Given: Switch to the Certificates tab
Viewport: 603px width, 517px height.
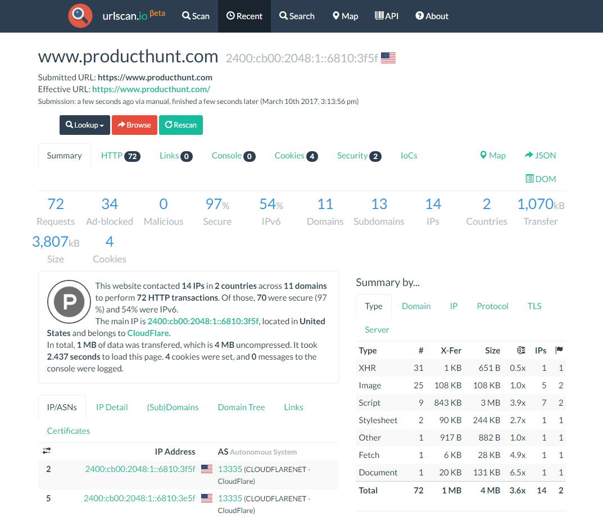Looking at the screenshot, I should coord(69,431).
